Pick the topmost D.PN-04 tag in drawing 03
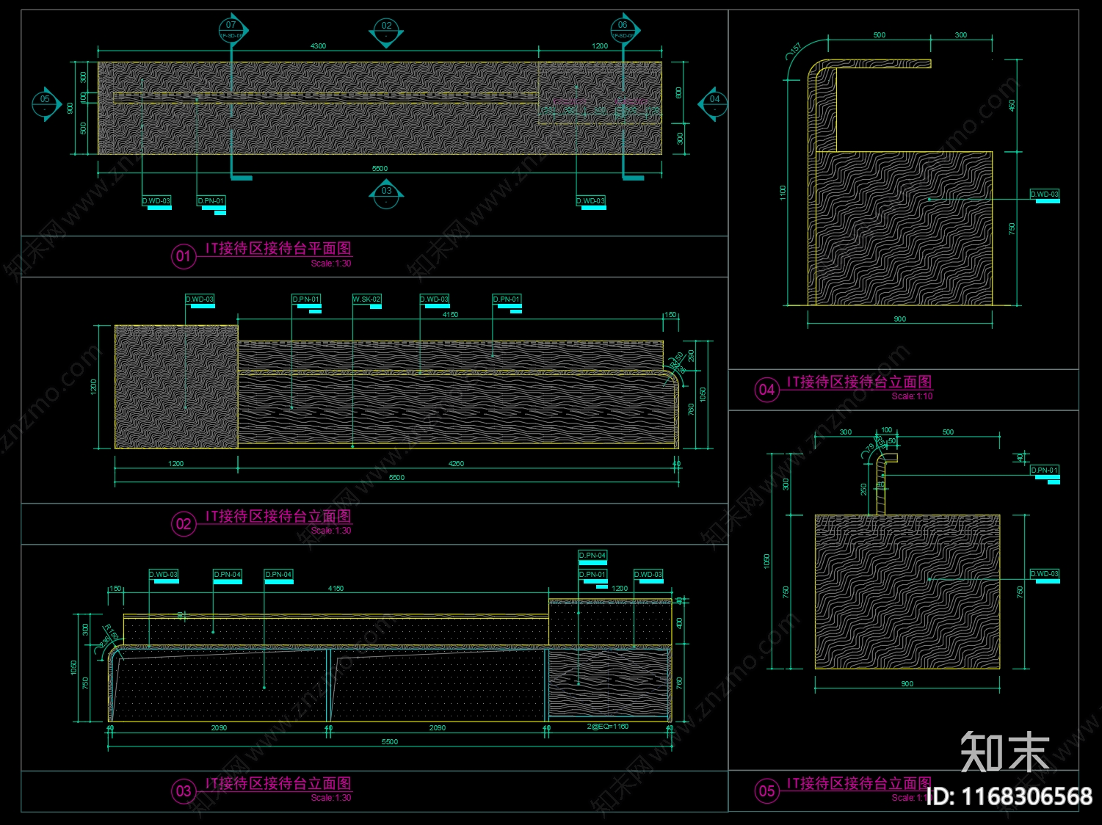This screenshot has width=1102, height=825. (x=592, y=556)
